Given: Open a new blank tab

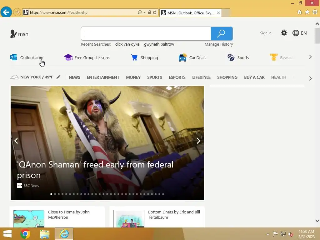Looking at the screenshot, I should point(226,13).
